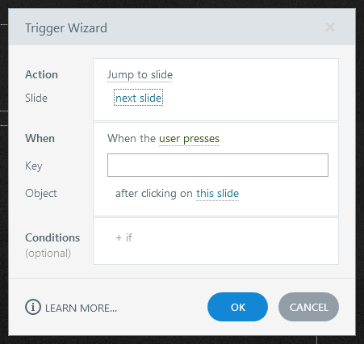Confirm the trigger with OK
The width and height of the screenshot is (364, 344).
click(237, 307)
